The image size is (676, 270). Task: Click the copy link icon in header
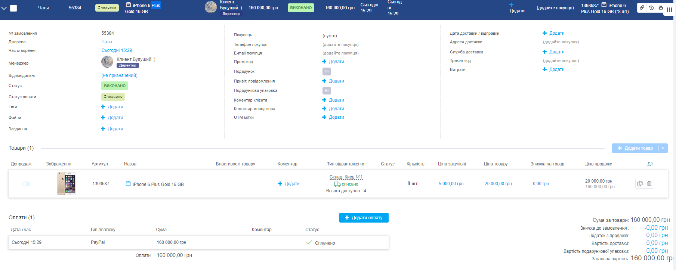click(x=642, y=8)
